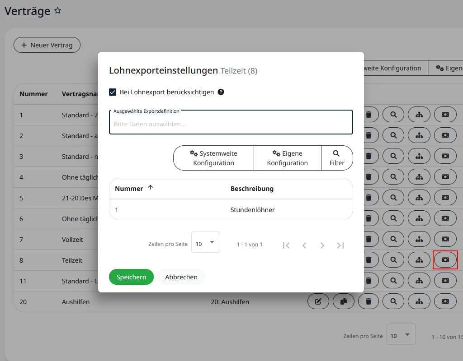The height and width of the screenshot is (361, 463).
Task: Click Abbrechen to cancel the dialog
Action: 181,277
